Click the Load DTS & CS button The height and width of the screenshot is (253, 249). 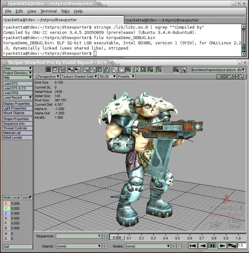pos(18,88)
